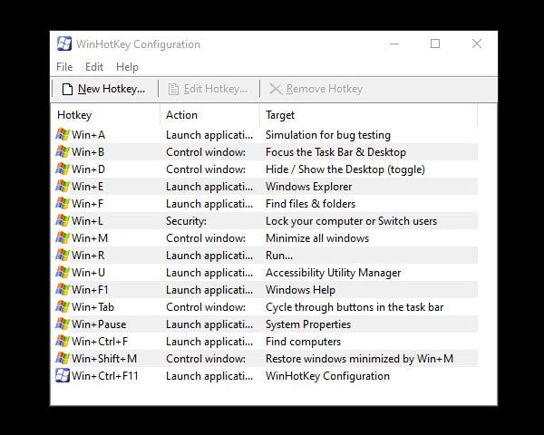
Task: Click 'Restore windows minimized by Win+M'
Action: coord(359,359)
